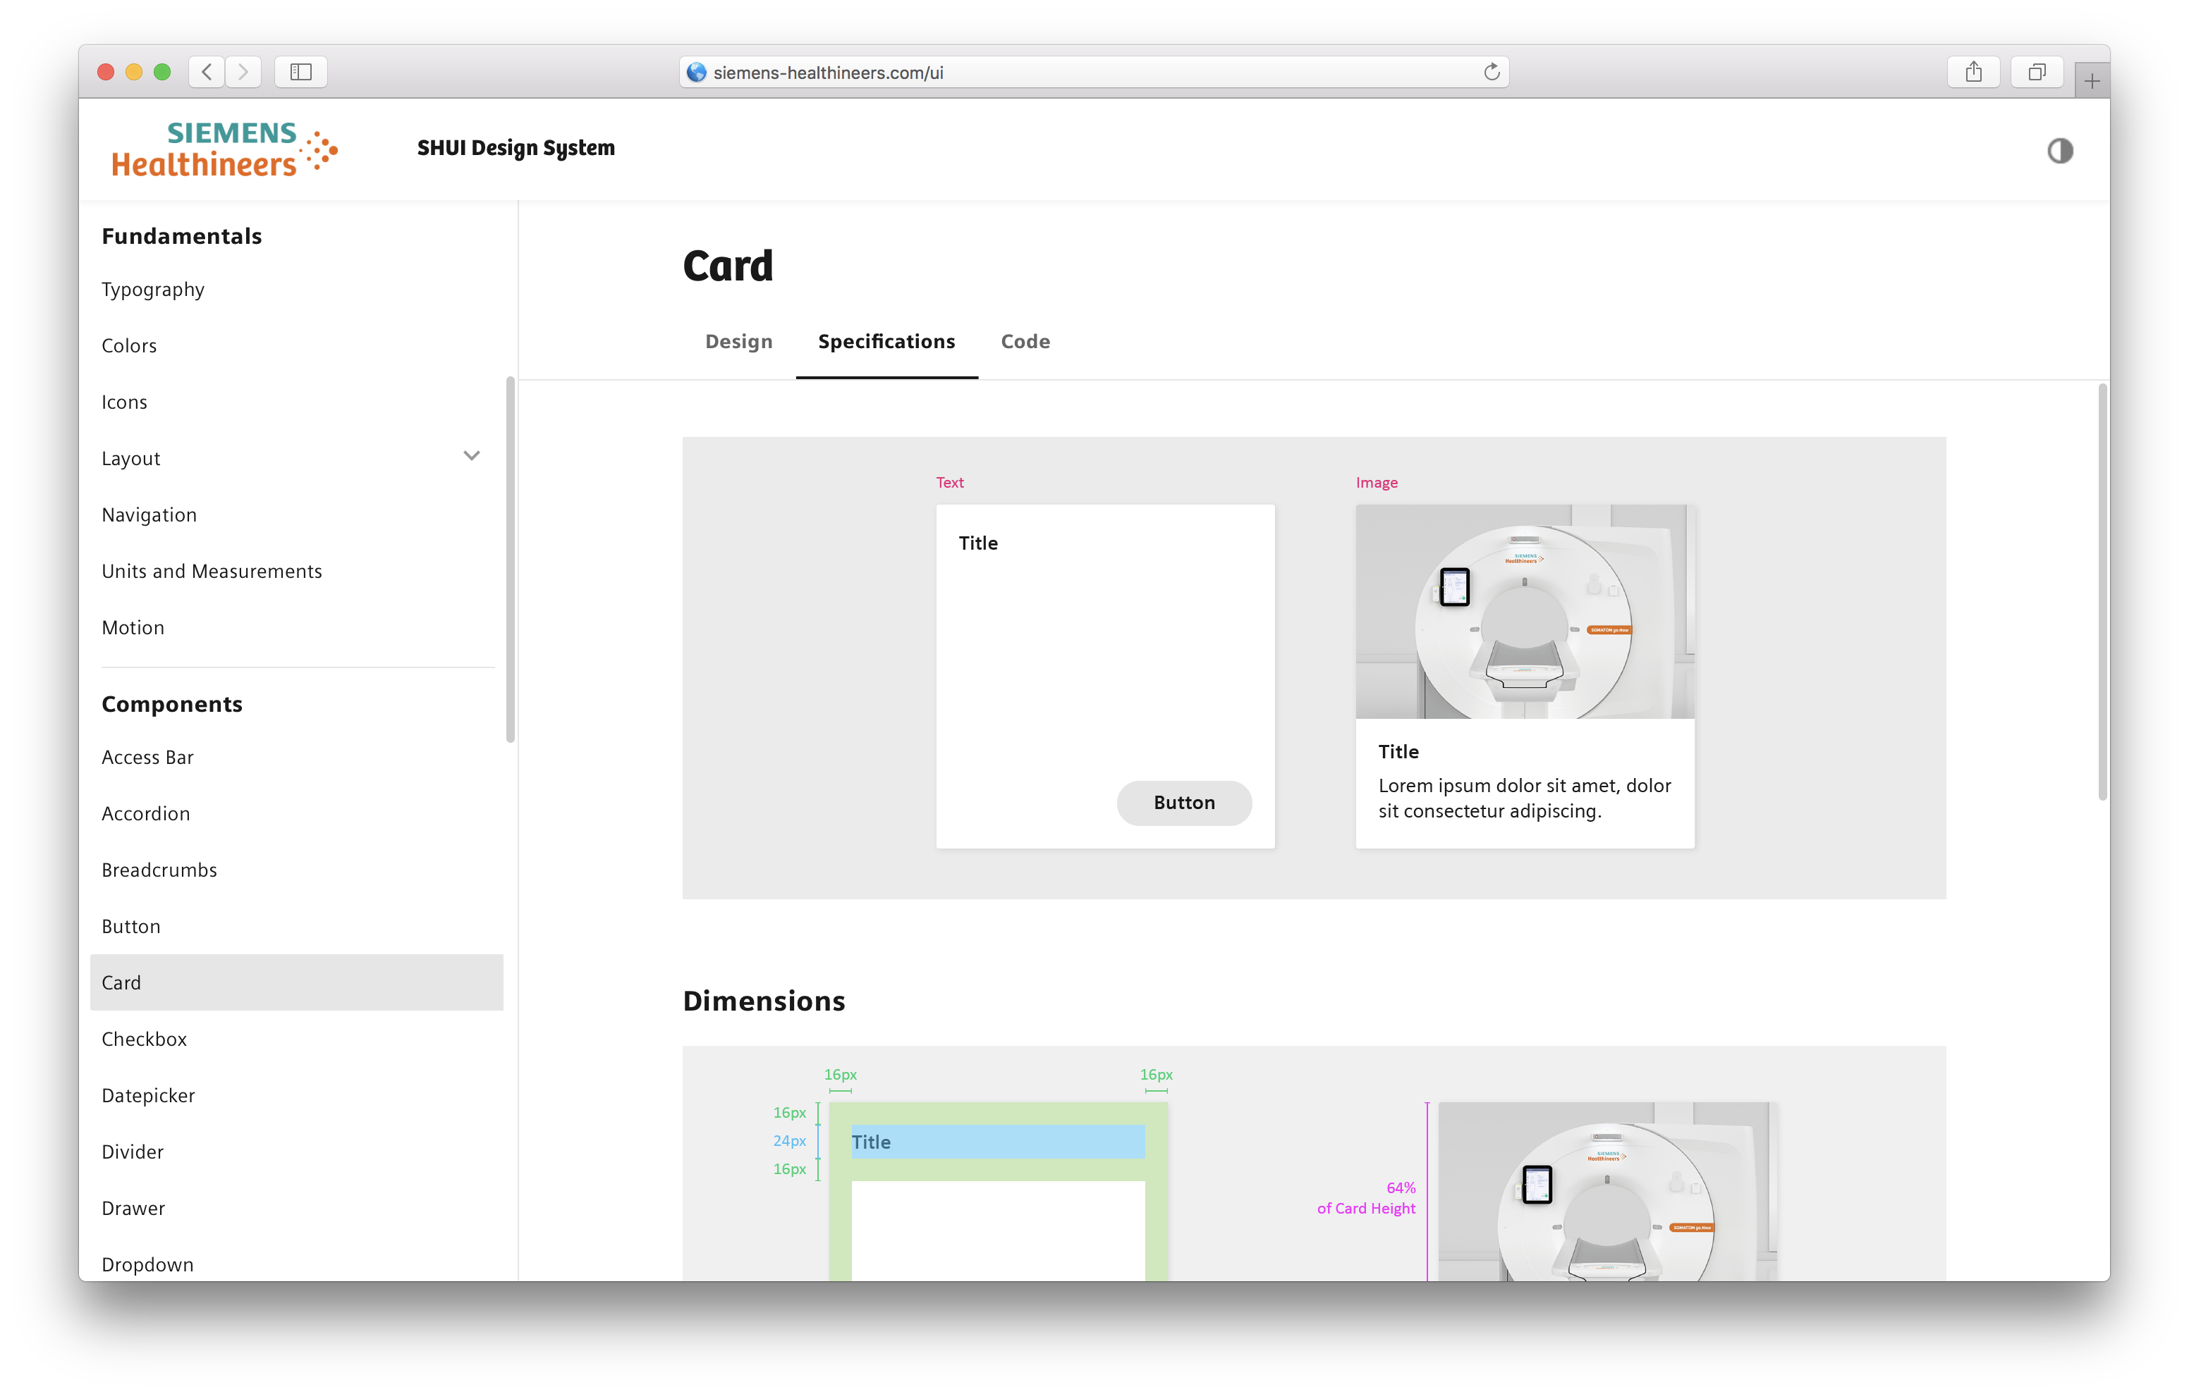The width and height of the screenshot is (2189, 1394).
Task: Click the Specifications tab
Action: (886, 341)
